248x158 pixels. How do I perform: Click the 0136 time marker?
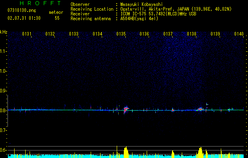pyautogui.click(x=144, y=34)
